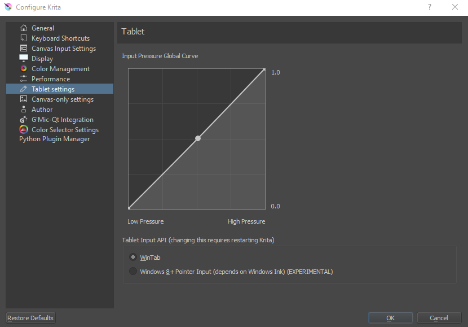Select the Tablet settings entry
The width and height of the screenshot is (468, 327).
[60, 89]
